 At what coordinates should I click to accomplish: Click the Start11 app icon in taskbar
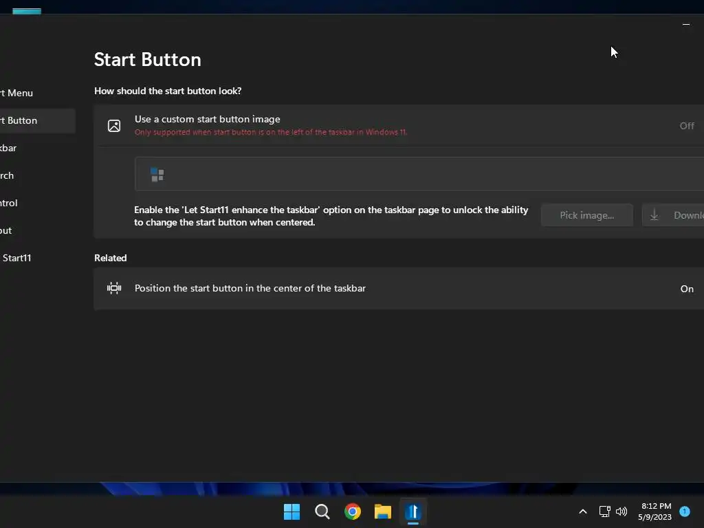[x=413, y=511]
